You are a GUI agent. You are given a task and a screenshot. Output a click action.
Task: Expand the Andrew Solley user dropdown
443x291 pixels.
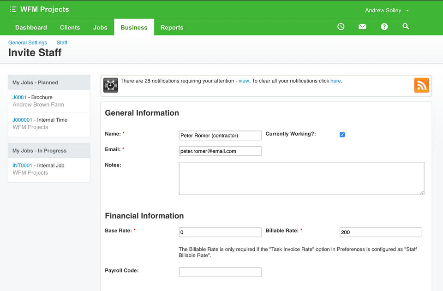(x=387, y=10)
